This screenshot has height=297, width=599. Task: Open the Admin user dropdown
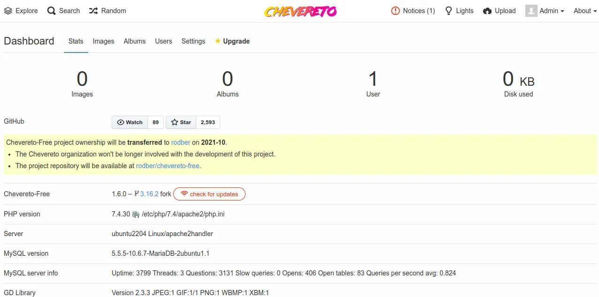click(545, 11)
